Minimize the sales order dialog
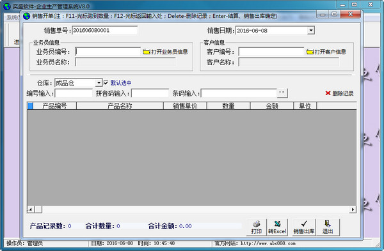Screen dimensions: 384x251 coord(323,15)
